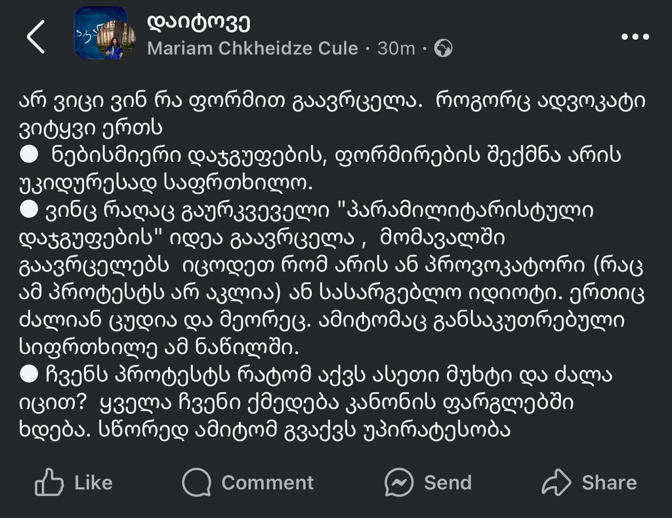Open the Comment speech bubble icon
This screenshot has width=672, height=518.
(x=196, y=483)
